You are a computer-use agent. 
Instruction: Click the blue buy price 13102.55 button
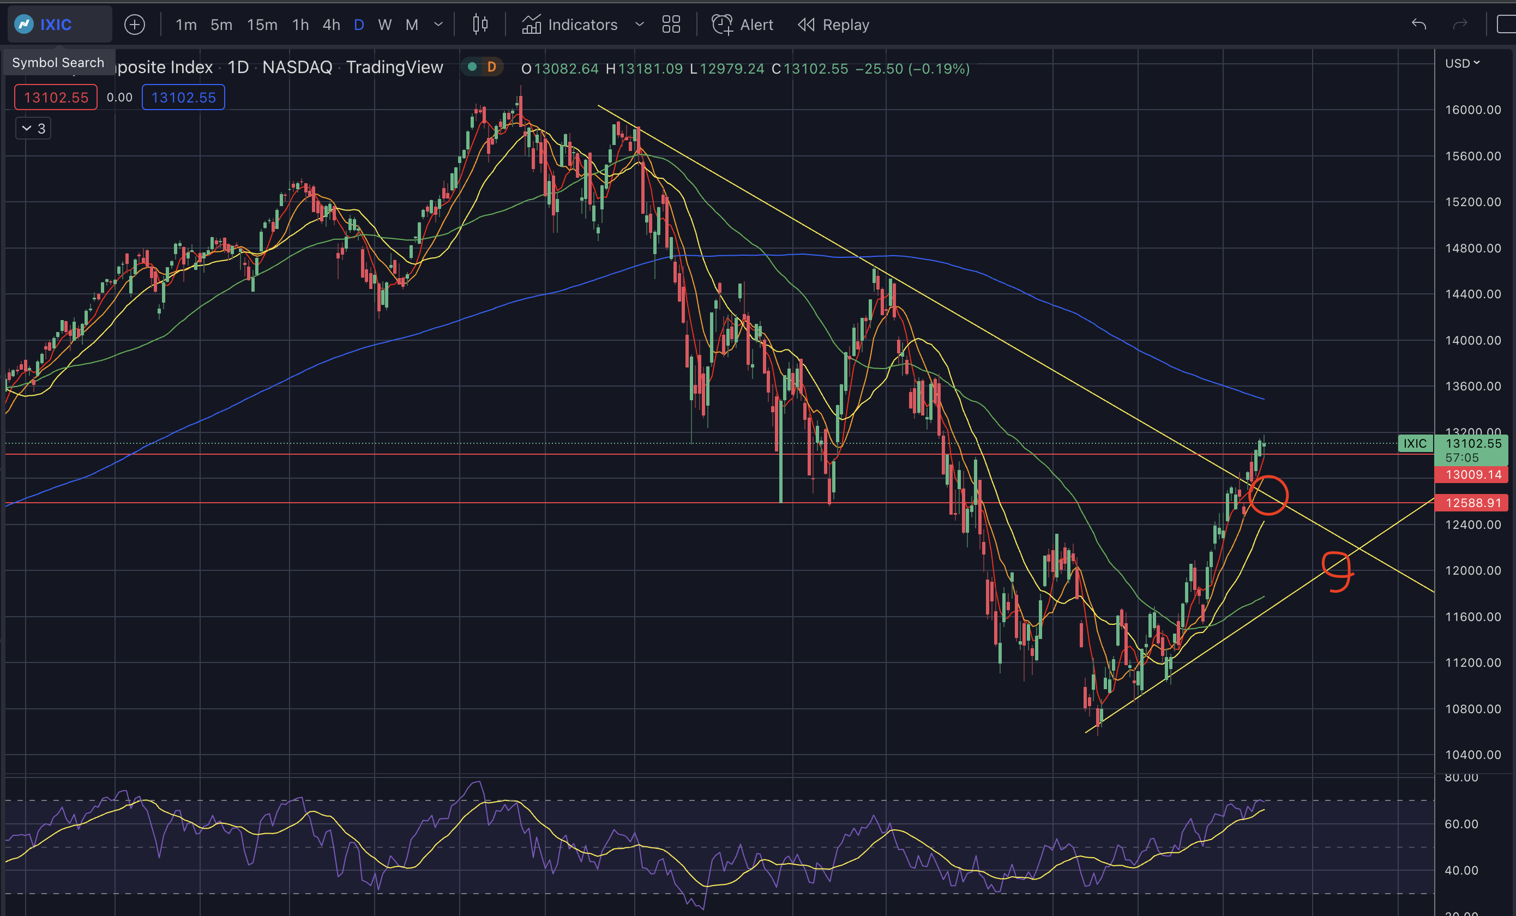(183, 97)
